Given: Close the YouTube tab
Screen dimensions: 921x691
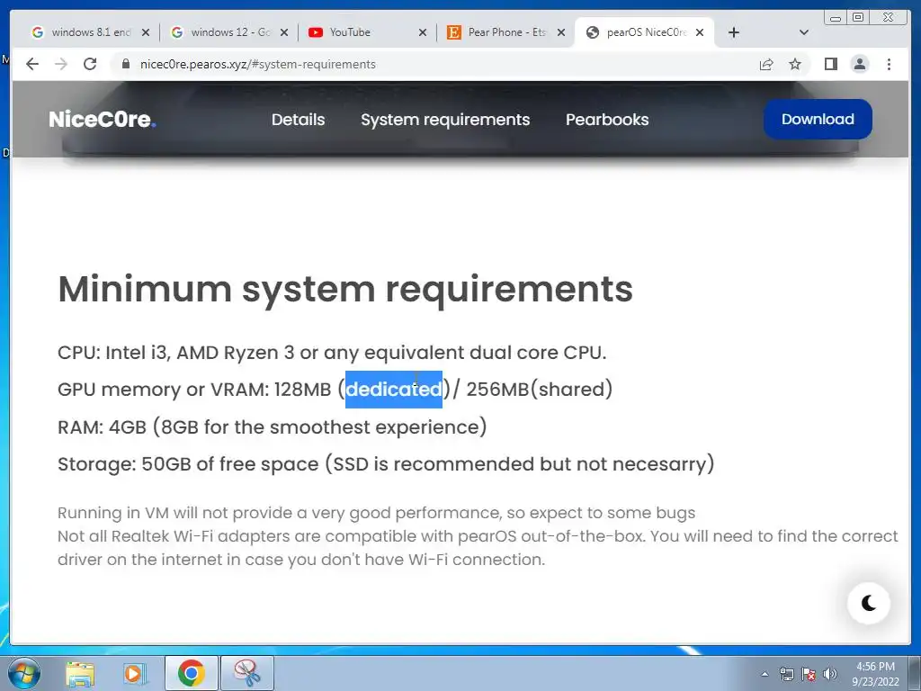Looking at the screenshot, I should (423, 32).
